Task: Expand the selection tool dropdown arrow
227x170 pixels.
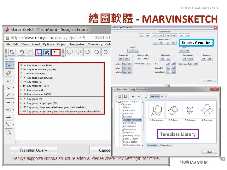Action: (x=14, y=65)
